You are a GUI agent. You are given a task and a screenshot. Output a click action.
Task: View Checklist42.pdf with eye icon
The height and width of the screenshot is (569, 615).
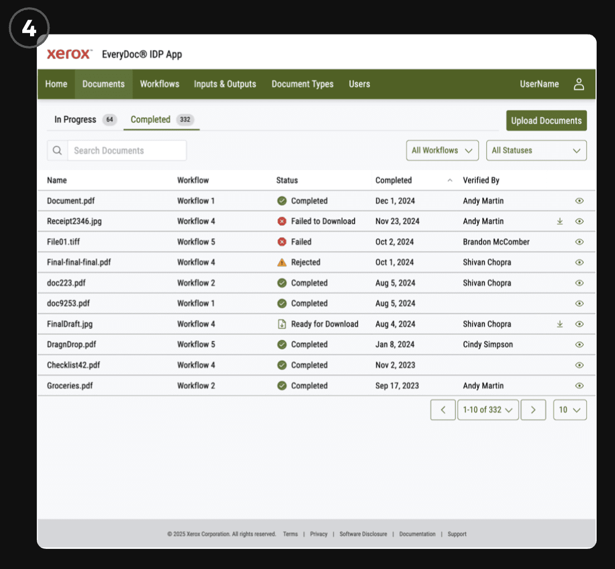pos(579,365)
